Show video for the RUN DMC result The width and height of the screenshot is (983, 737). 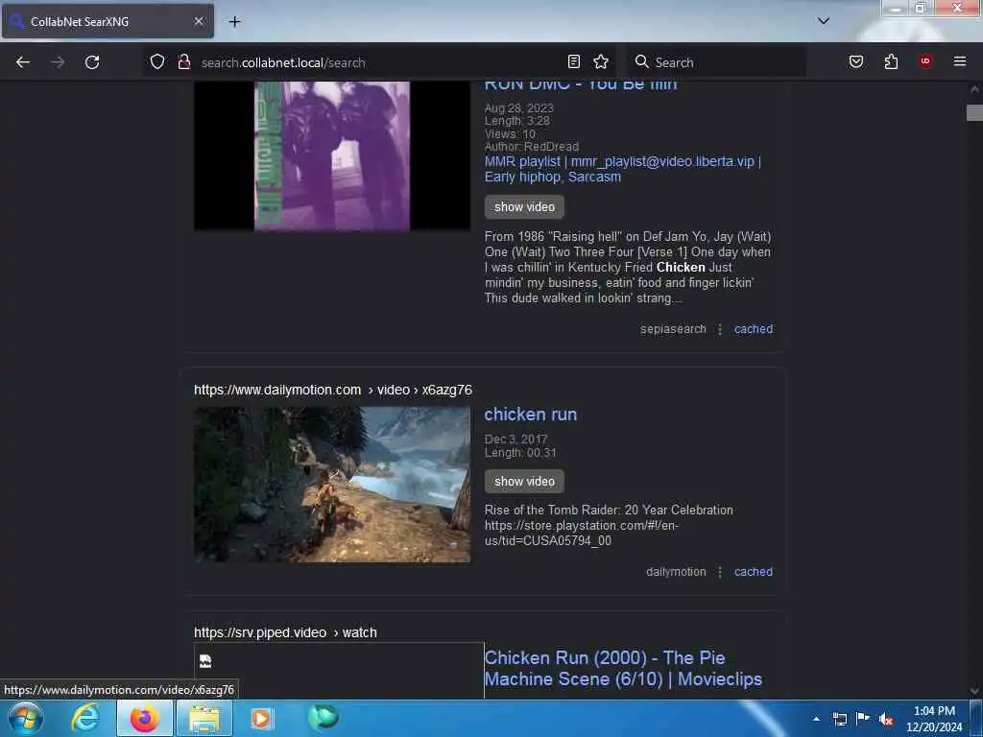pos(524,207)
